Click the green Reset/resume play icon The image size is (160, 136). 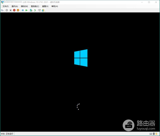coord(26,10)
